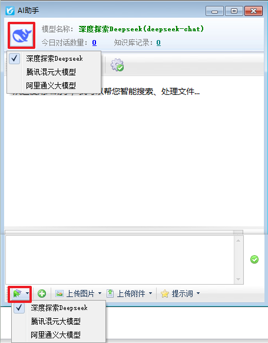This screenshot has height=343, width=268.
Task: Click the upload attachment file icon
Action: tap(110, 293)
